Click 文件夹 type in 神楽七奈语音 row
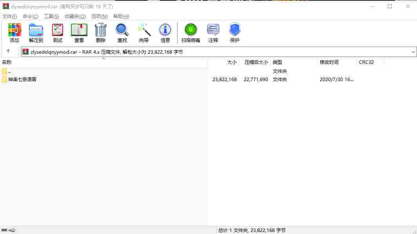 pos(280,79)
